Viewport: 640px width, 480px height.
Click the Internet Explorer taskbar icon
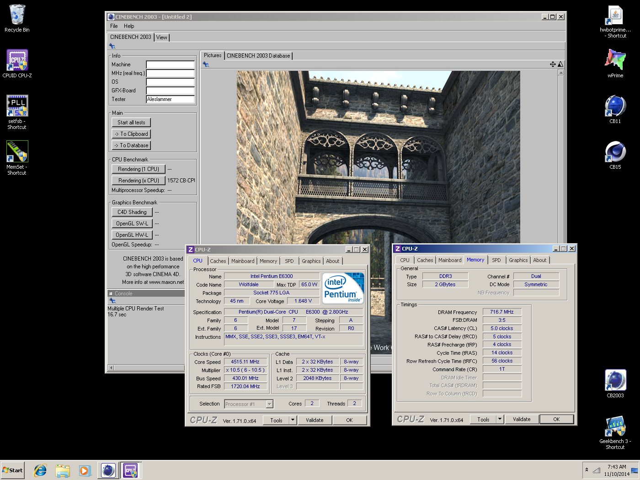point(40,470)
